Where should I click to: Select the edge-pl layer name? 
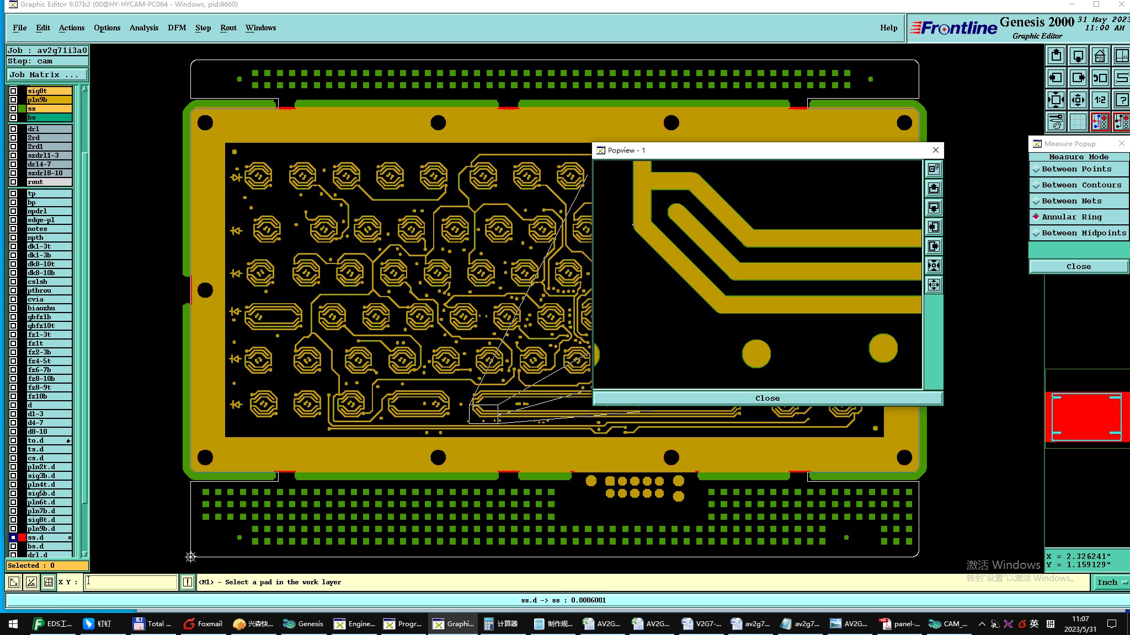pos(50,220)
